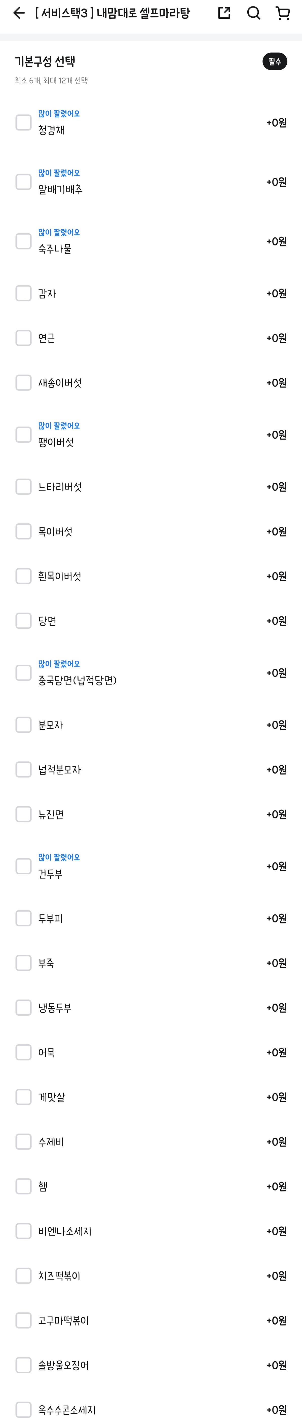Tick the 치즈떡볶이 checkbox

[23, 1276]
